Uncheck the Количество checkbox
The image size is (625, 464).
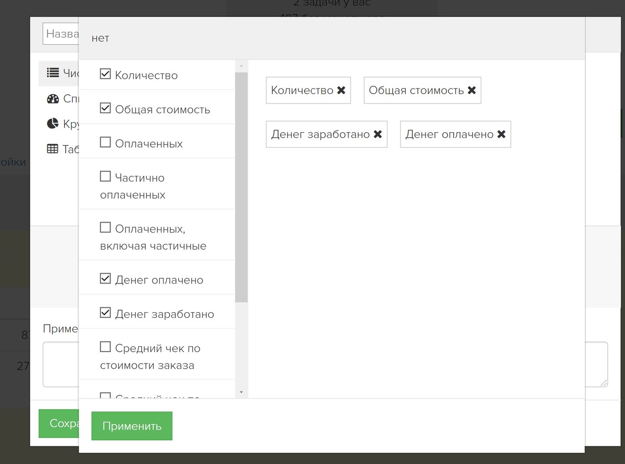[105, 74]
